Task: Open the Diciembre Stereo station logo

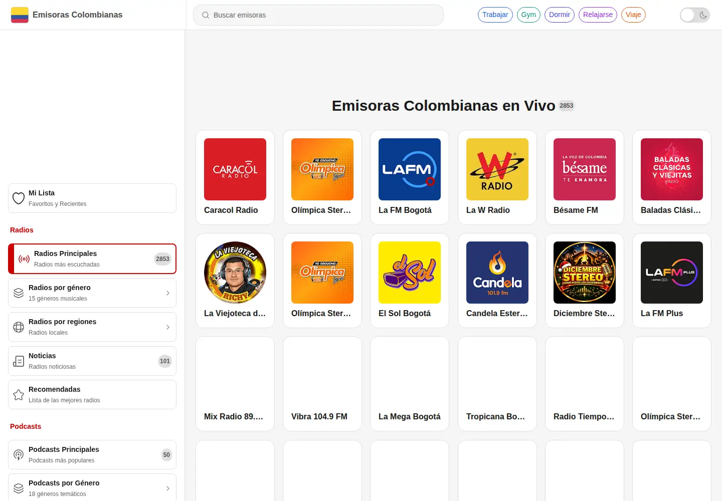Action: (585, 273)
